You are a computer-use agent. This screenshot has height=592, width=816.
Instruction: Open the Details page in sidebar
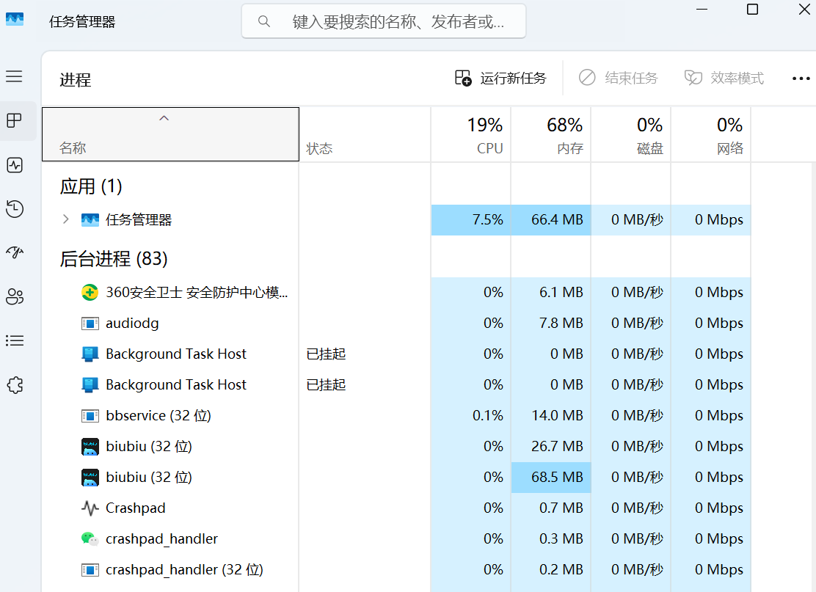click(15, 340)
